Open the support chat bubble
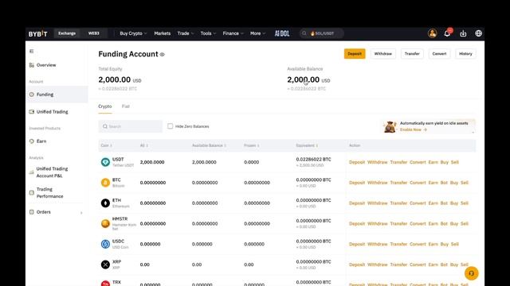Viewport: 510px width, 286px height. tap(471, 273)
